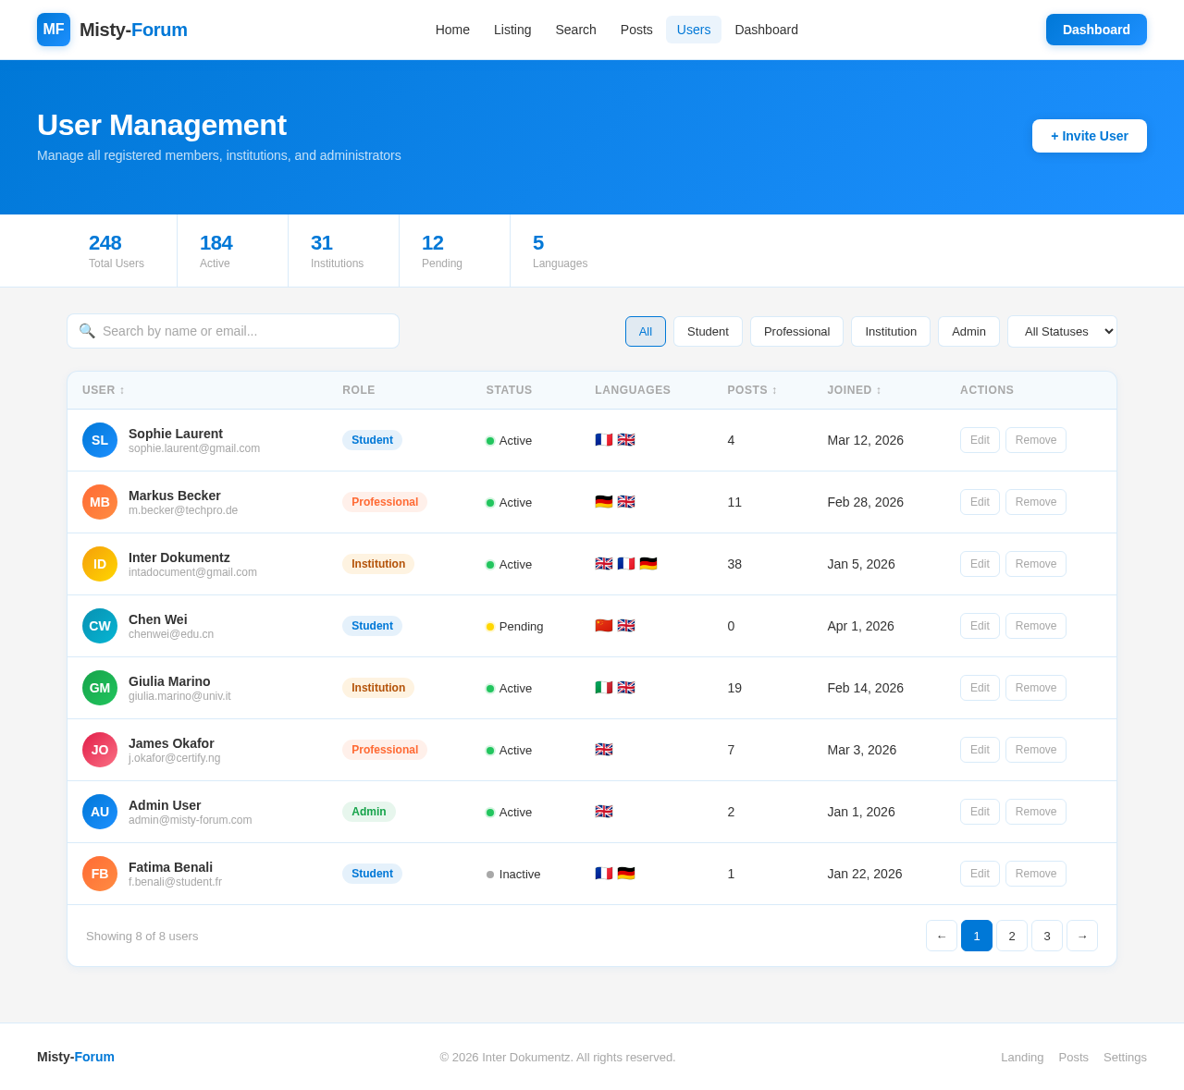Remove Markus Becker from the user list
This screenshot has height=1090, width=1184.
click(1035, 502)
